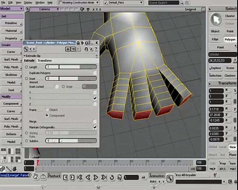Click the Scene Search input field
This screenshot has width=238, height=190.
coord(164,3)
